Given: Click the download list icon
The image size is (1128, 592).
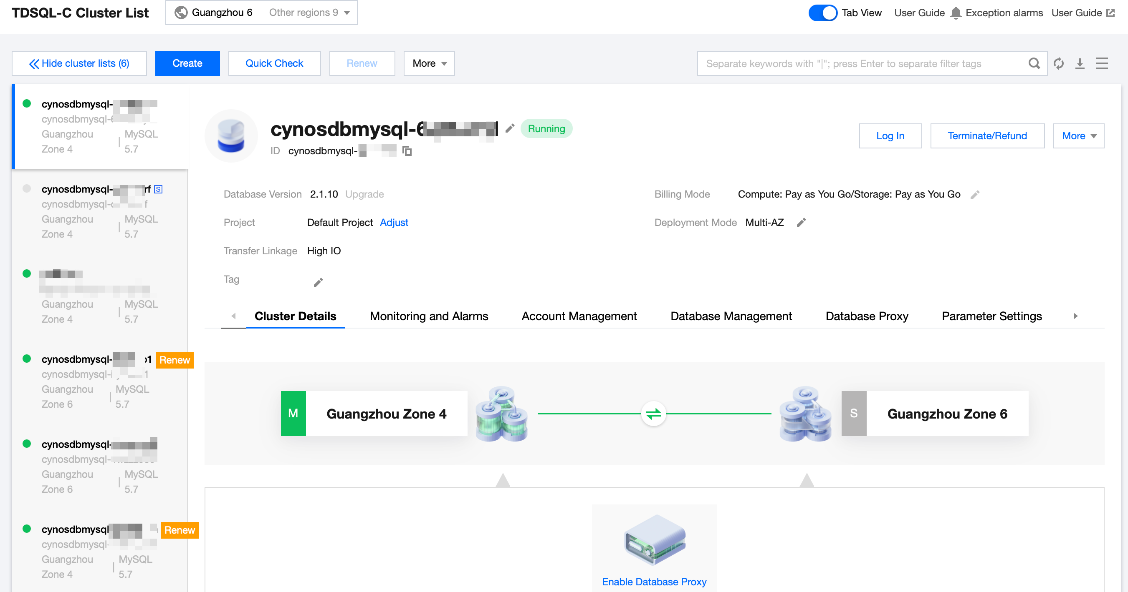Looking at the screenshot, I should pos(1080,63).
